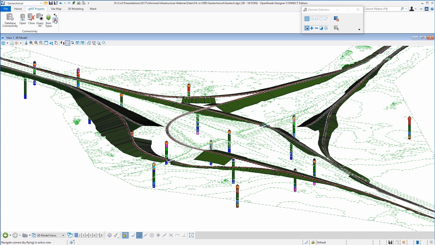Click the View Groups window icon
This screenshot has height=245, width=435.
pyautogui.click(x=70, y=235)
